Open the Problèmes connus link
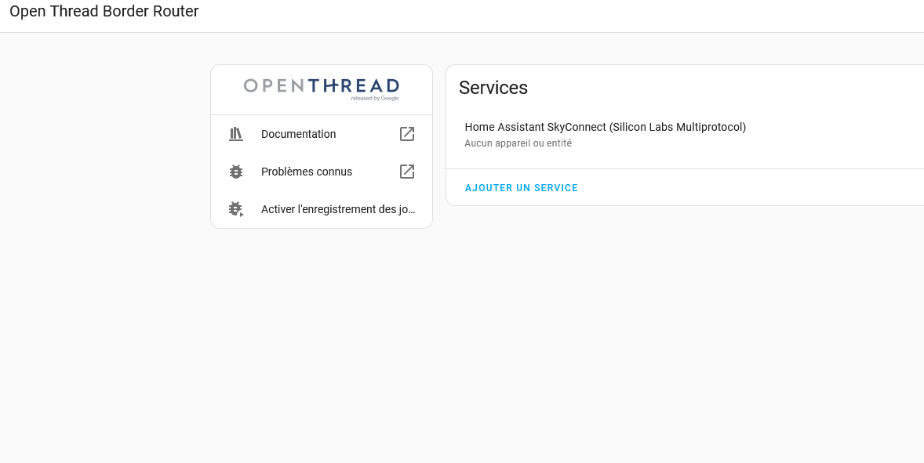Viewport: 924px width, 463px height. 321,172
